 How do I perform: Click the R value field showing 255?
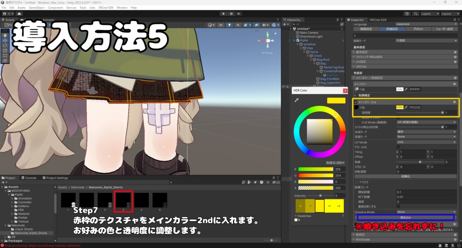340,170
